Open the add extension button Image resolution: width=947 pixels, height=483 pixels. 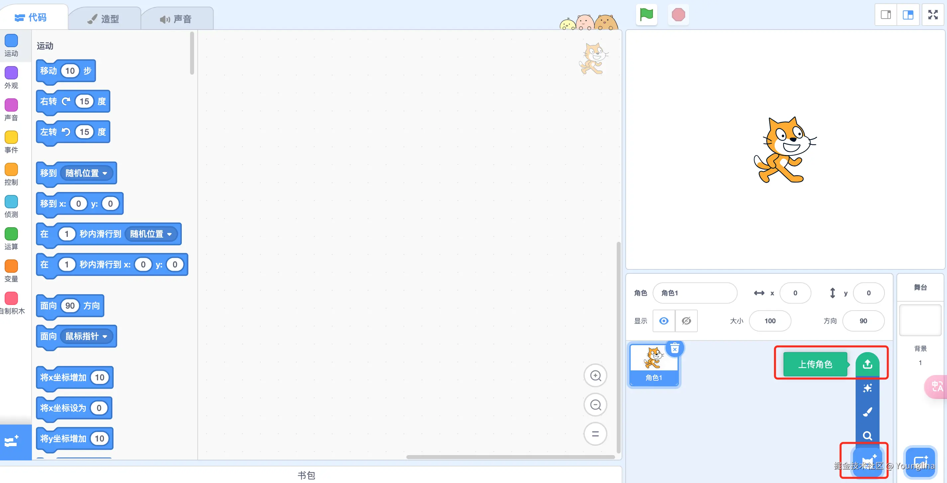click(x=11, y=441)
